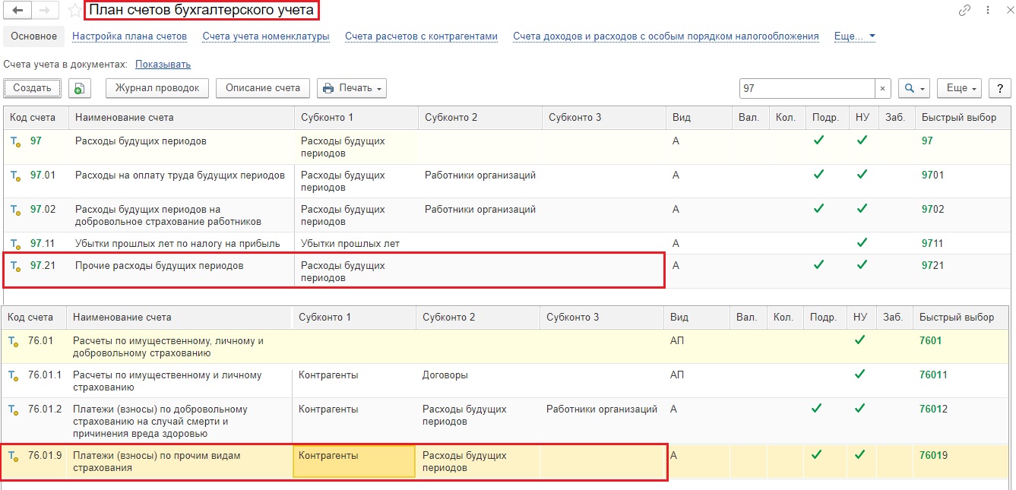This screenshot has height=490, width=1016.
Task: Select Контрагенты cell in row 76.01.9
Action: point(354,460)
